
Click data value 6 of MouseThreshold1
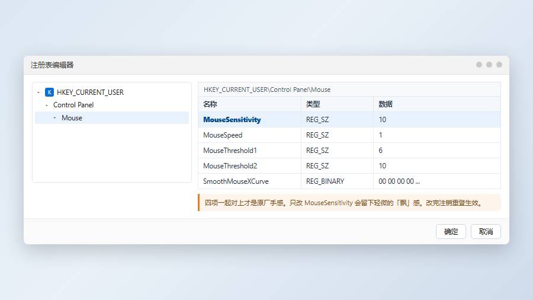[380, 151]
